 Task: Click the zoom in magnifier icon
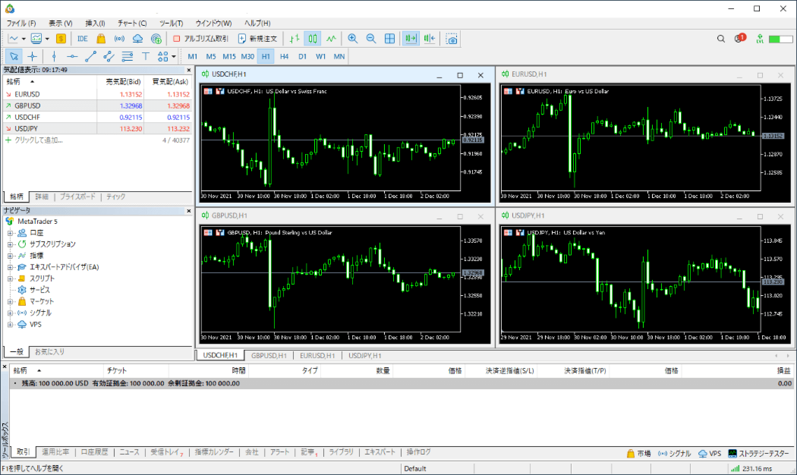pos(353,39)
